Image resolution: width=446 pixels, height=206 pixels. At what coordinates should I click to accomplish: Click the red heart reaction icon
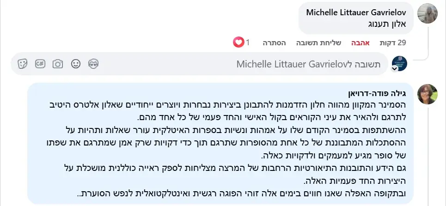coord(238,43)
